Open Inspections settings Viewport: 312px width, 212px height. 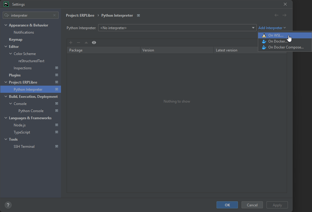click(23, 68)
